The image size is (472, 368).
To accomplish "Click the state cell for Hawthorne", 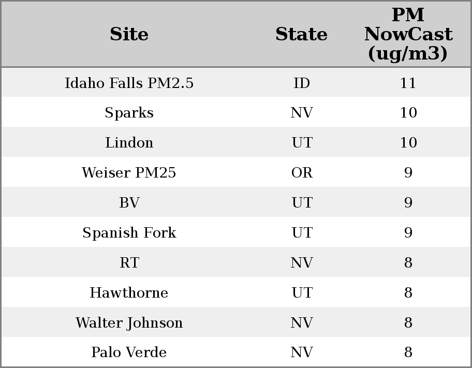I will click(302, 293).
